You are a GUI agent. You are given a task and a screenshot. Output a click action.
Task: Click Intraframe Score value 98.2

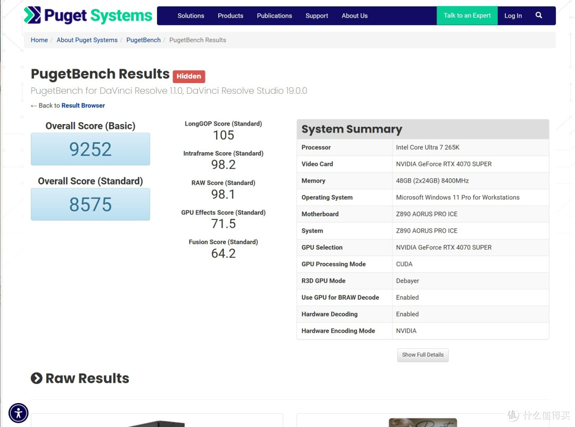[x=223, y=165]
